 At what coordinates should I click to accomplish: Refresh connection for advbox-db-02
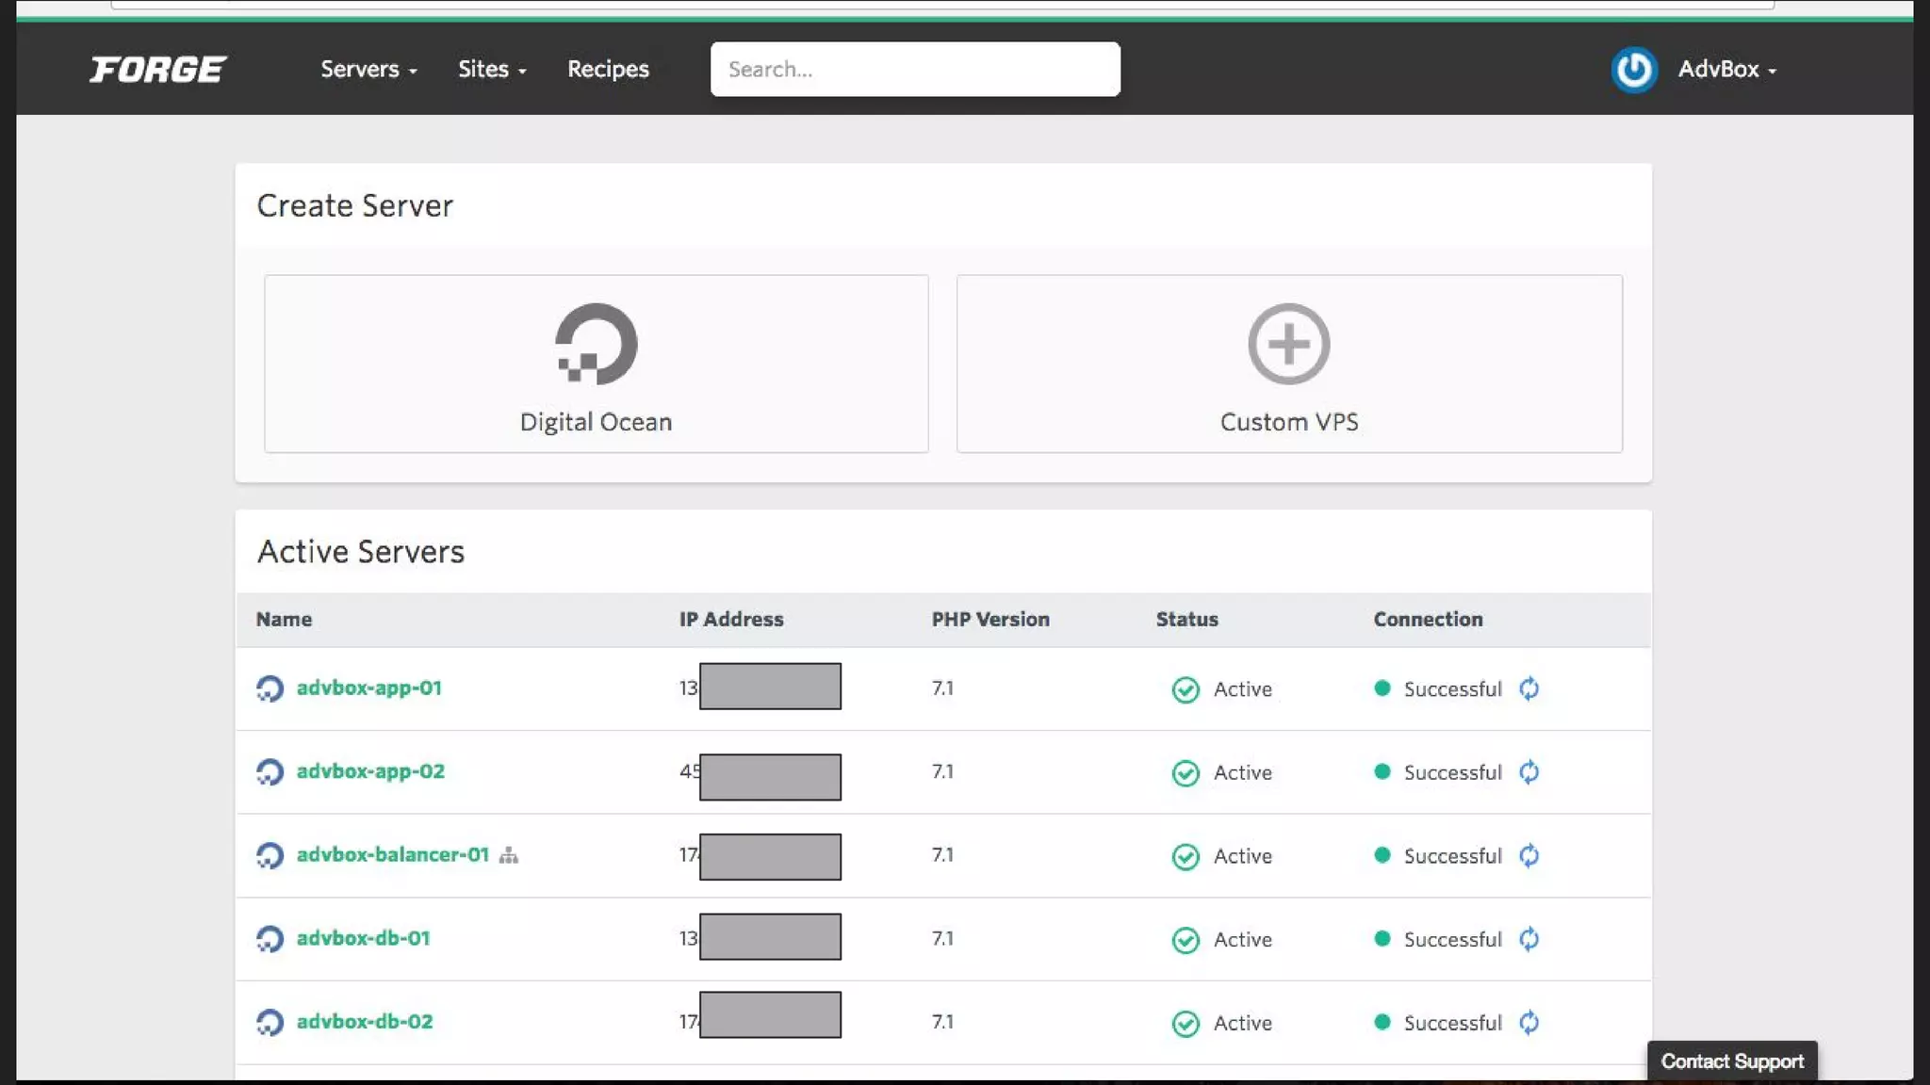click(1529, 1022)
